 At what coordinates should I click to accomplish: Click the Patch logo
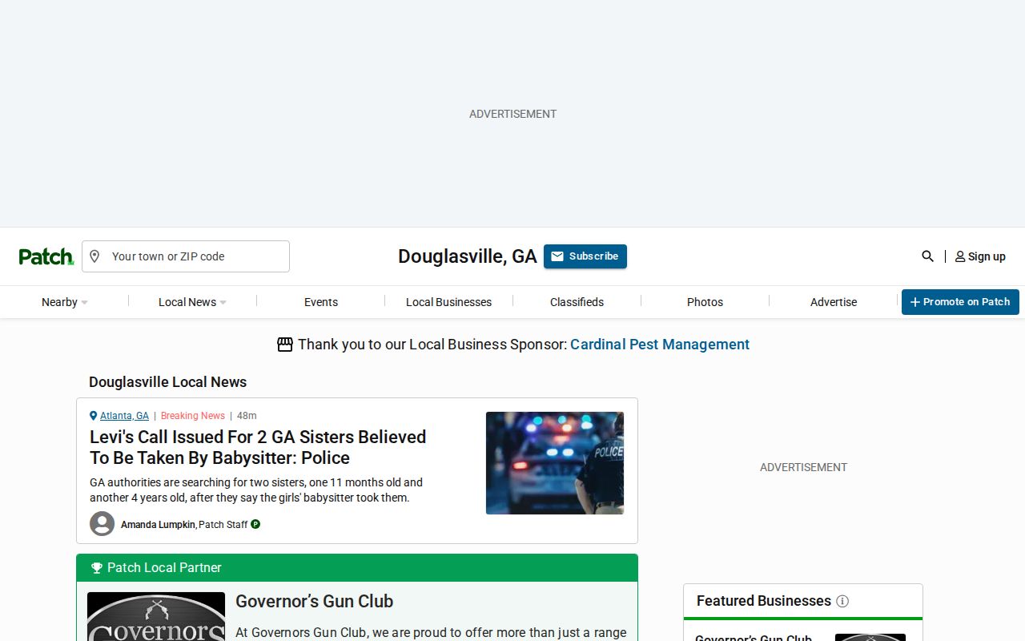click(46, 256)
